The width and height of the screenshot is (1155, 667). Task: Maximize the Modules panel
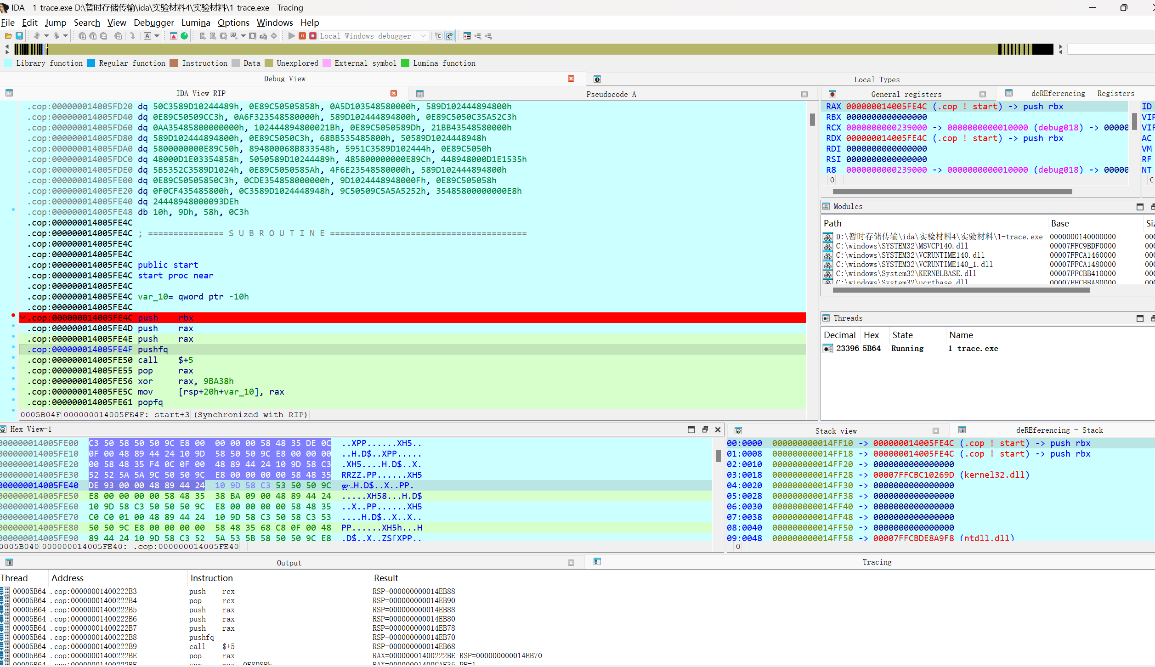tap(1140, 207)
